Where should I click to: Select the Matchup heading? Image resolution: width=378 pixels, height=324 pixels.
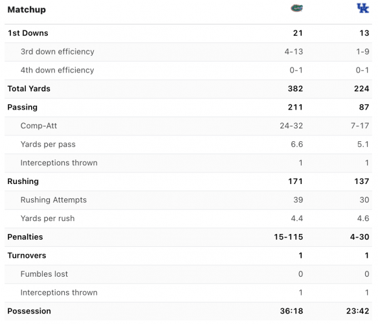(27, 10)
